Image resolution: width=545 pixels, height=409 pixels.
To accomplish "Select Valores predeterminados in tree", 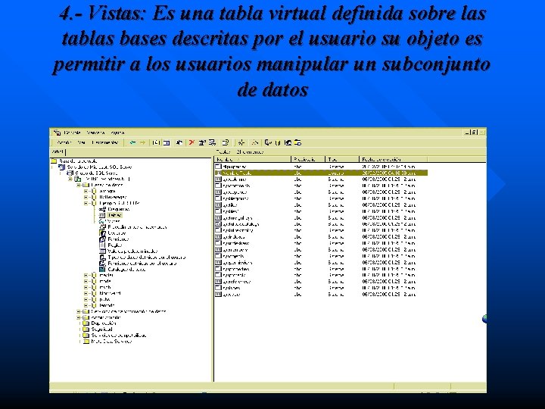I will pyautogui.click(x=132, y=251).
